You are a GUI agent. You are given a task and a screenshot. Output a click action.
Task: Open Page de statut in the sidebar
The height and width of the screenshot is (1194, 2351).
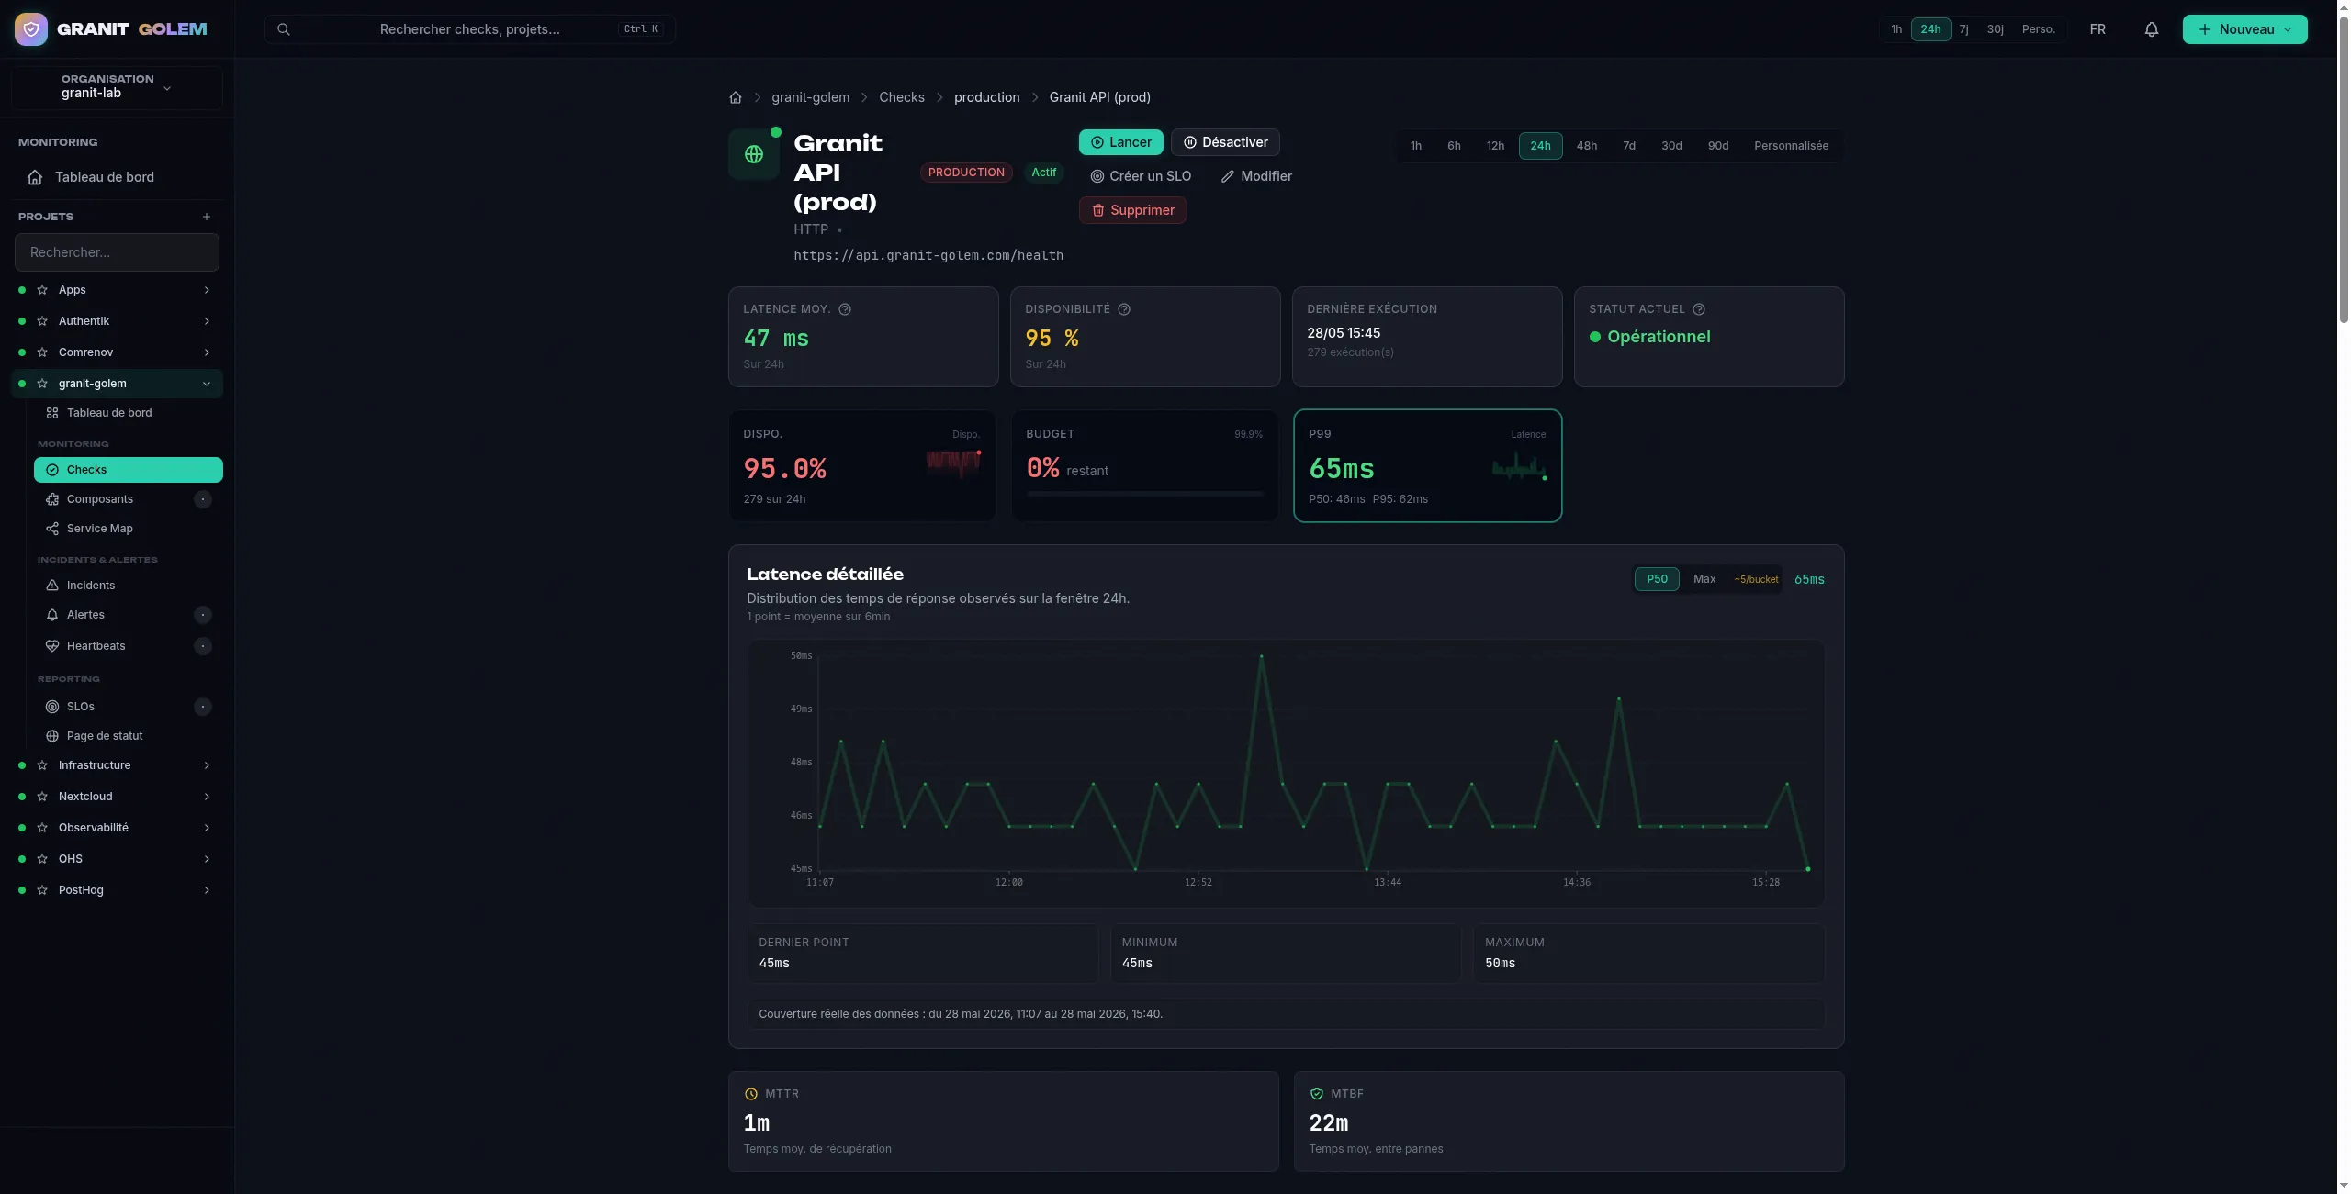(x=128, y=736)
